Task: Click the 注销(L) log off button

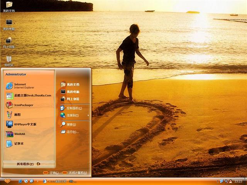Action: (51, 173)
